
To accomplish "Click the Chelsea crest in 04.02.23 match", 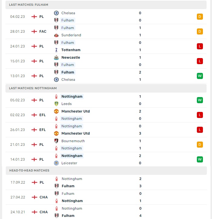I will click(x=56, y=13).
